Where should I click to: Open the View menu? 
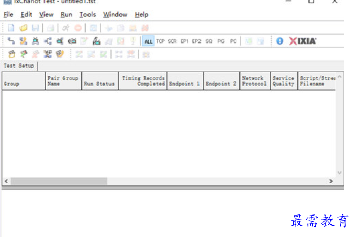[47, 15]
